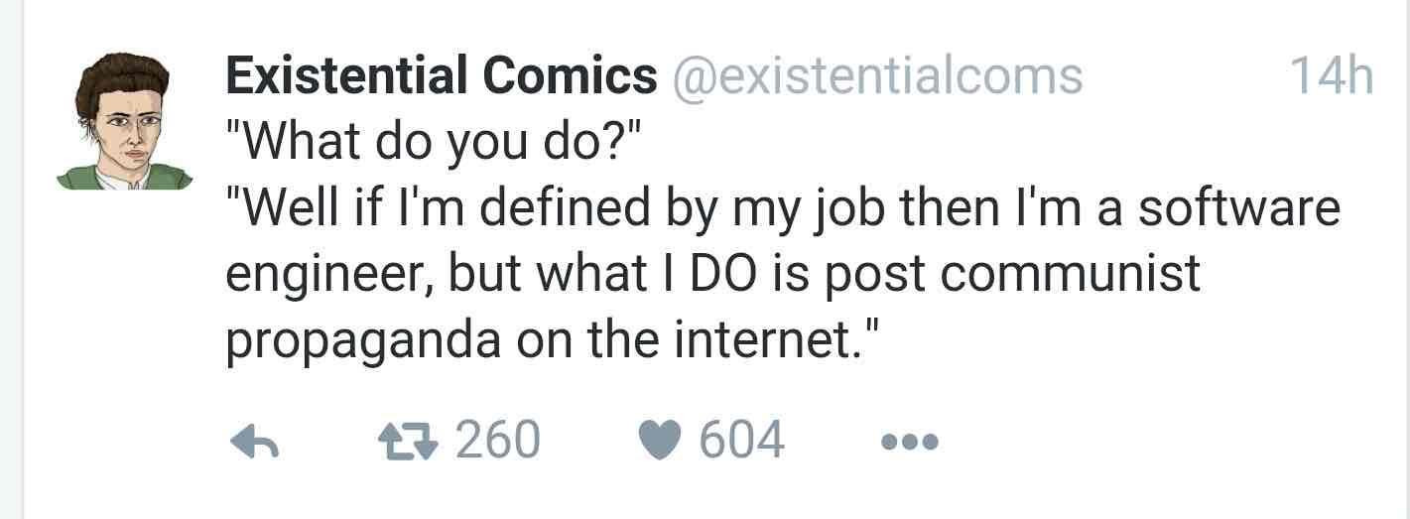This screenshot has height=519, width=1410.
Task: Click the 260 retweet count
Action: 497,440
